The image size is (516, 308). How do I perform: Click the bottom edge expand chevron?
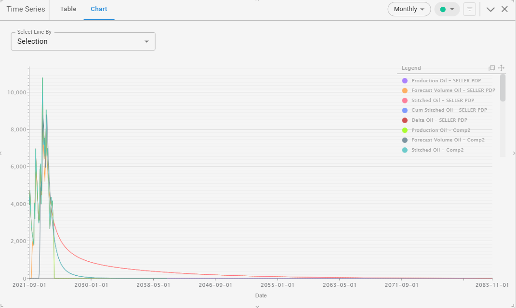click(x=257, y=306)
